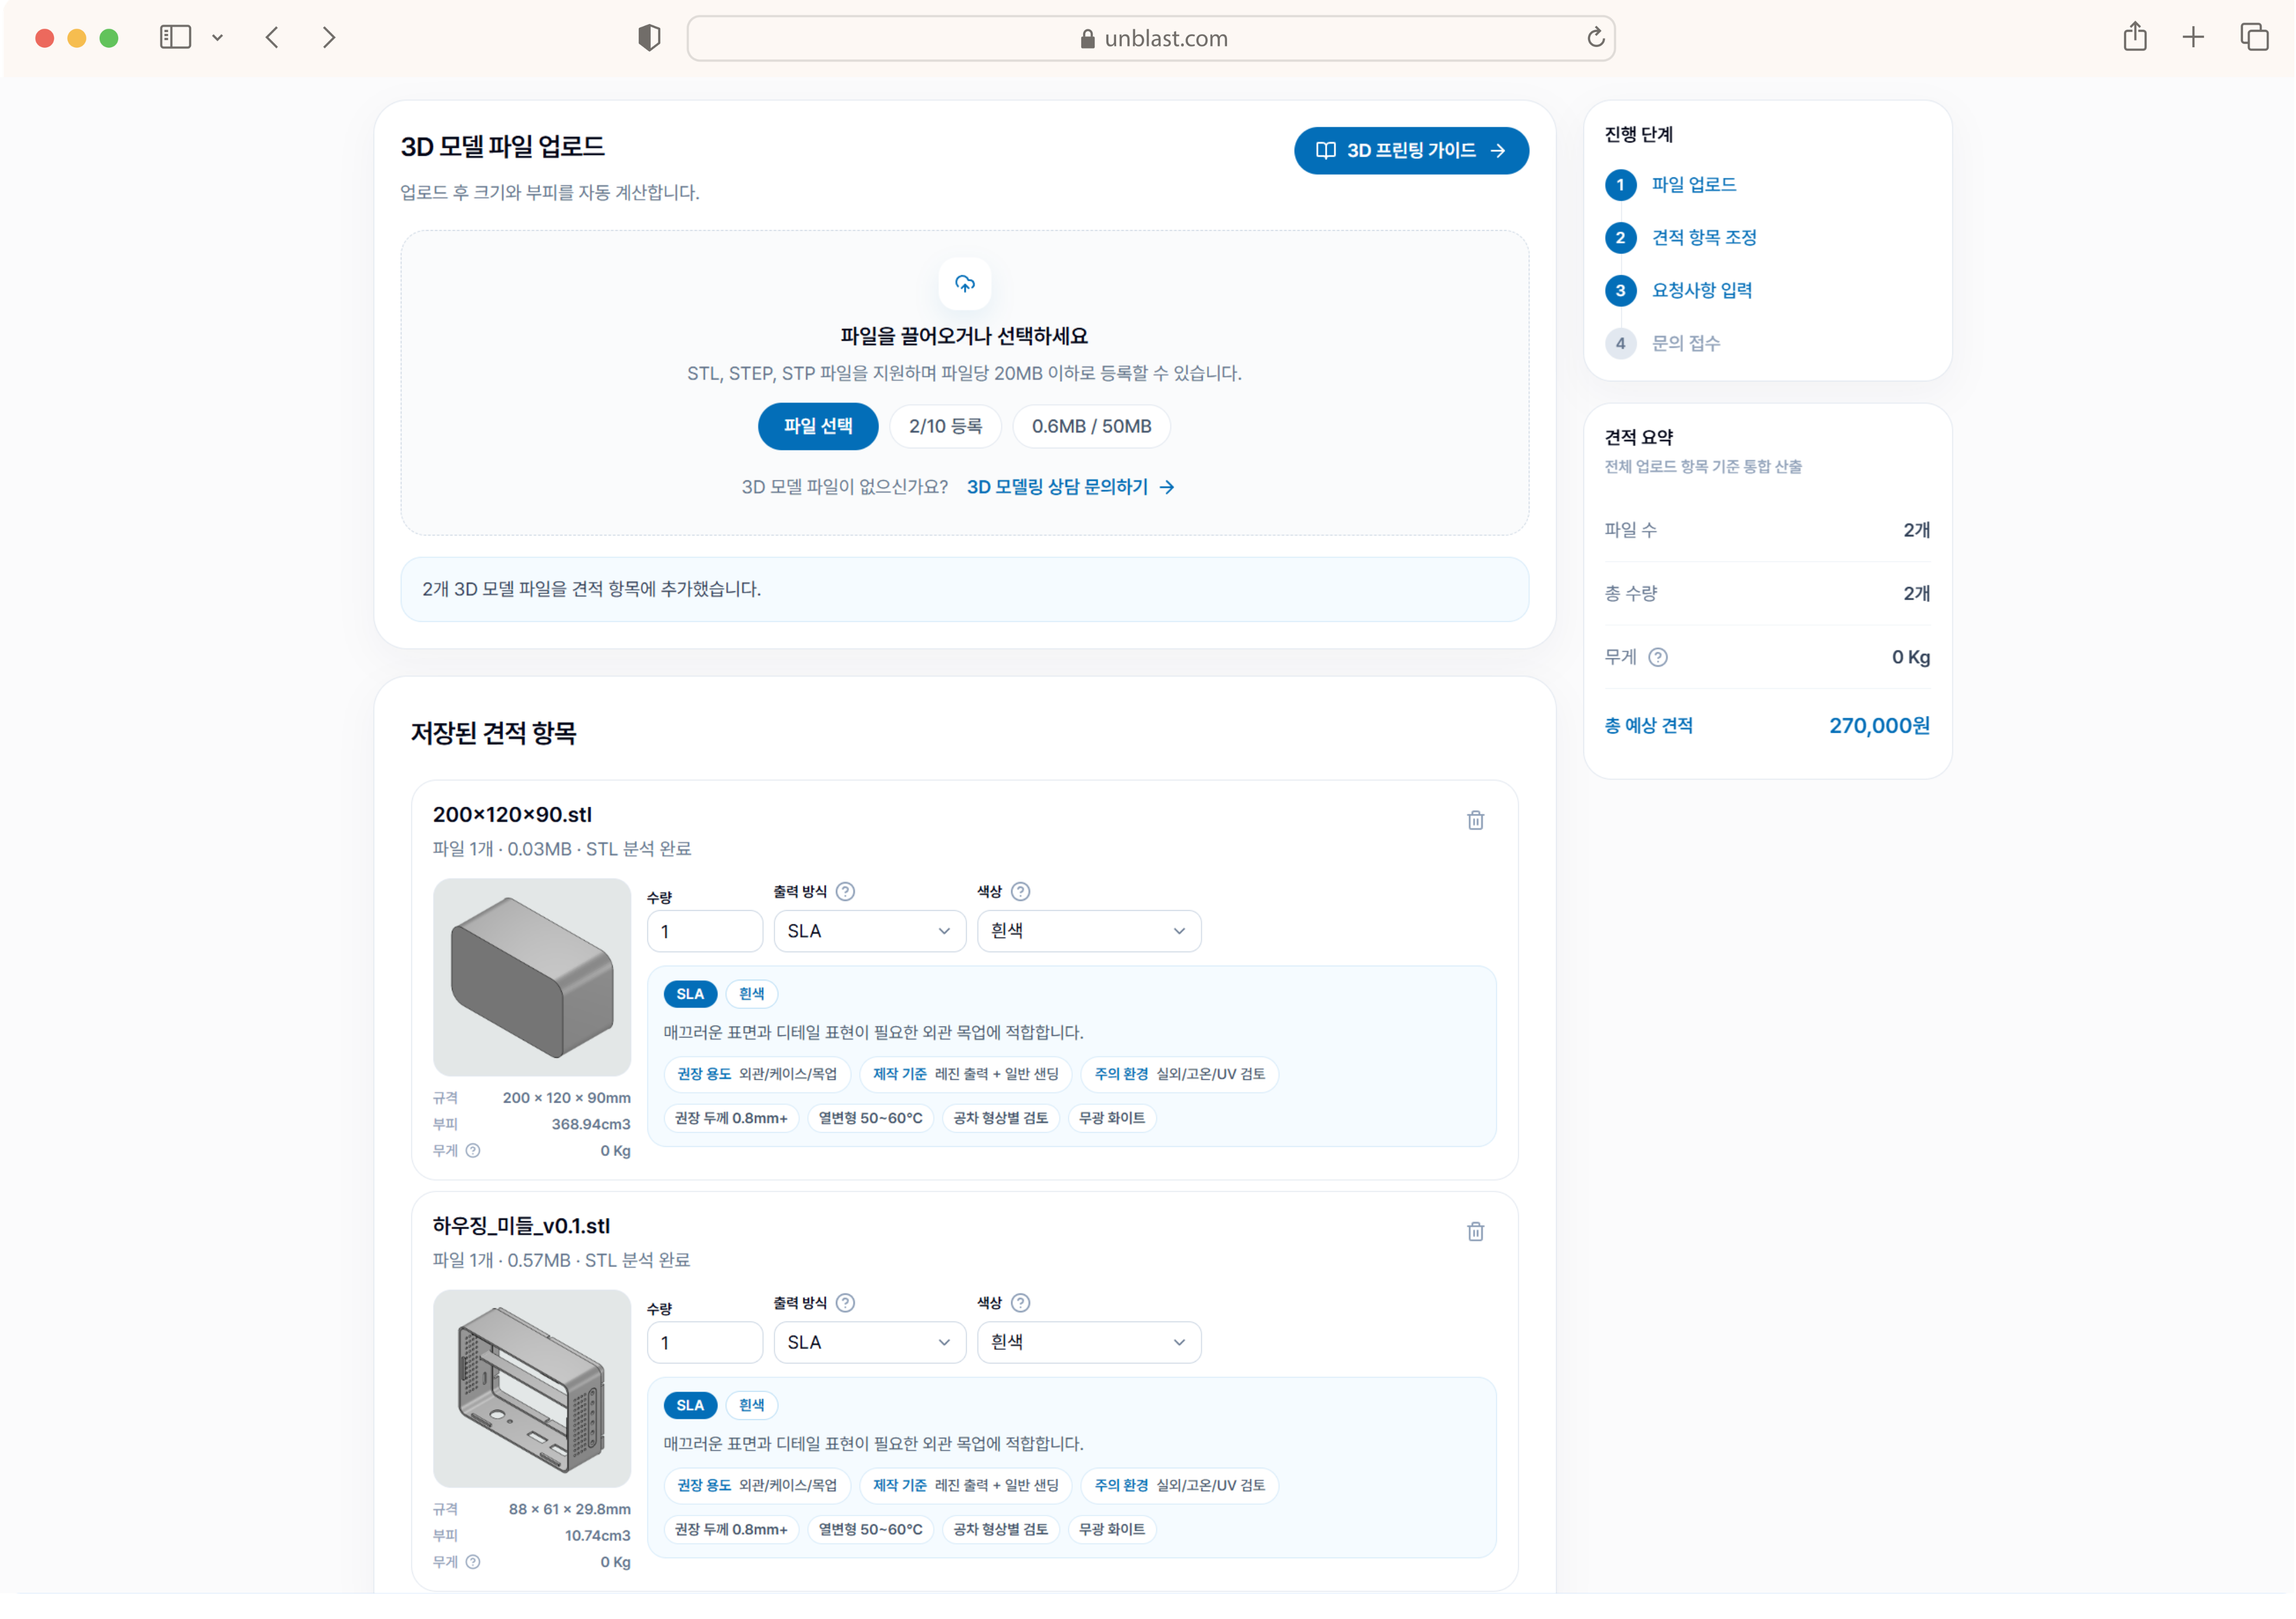
Task: Open the 3D 프린팅 가이드 button
Action: pos(1411,150)
